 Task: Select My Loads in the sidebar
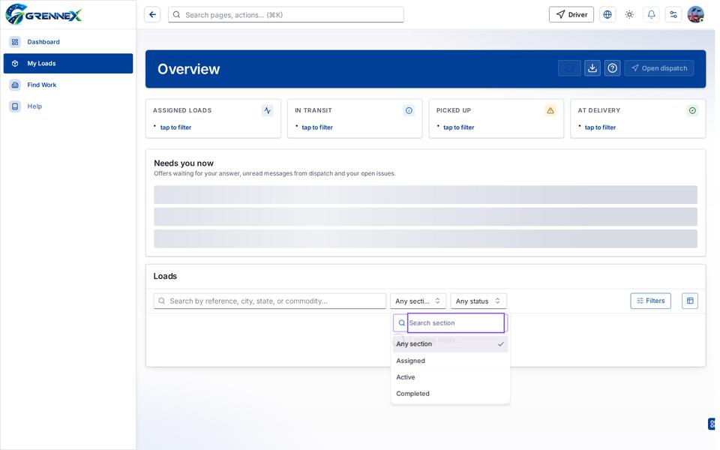coord(68,63)
